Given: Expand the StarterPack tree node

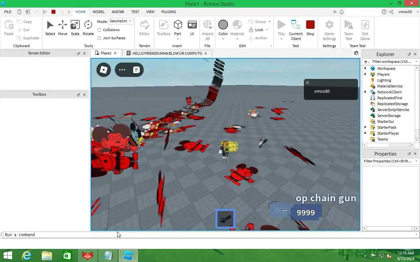Looking at the screenshot, I should 365,127.
